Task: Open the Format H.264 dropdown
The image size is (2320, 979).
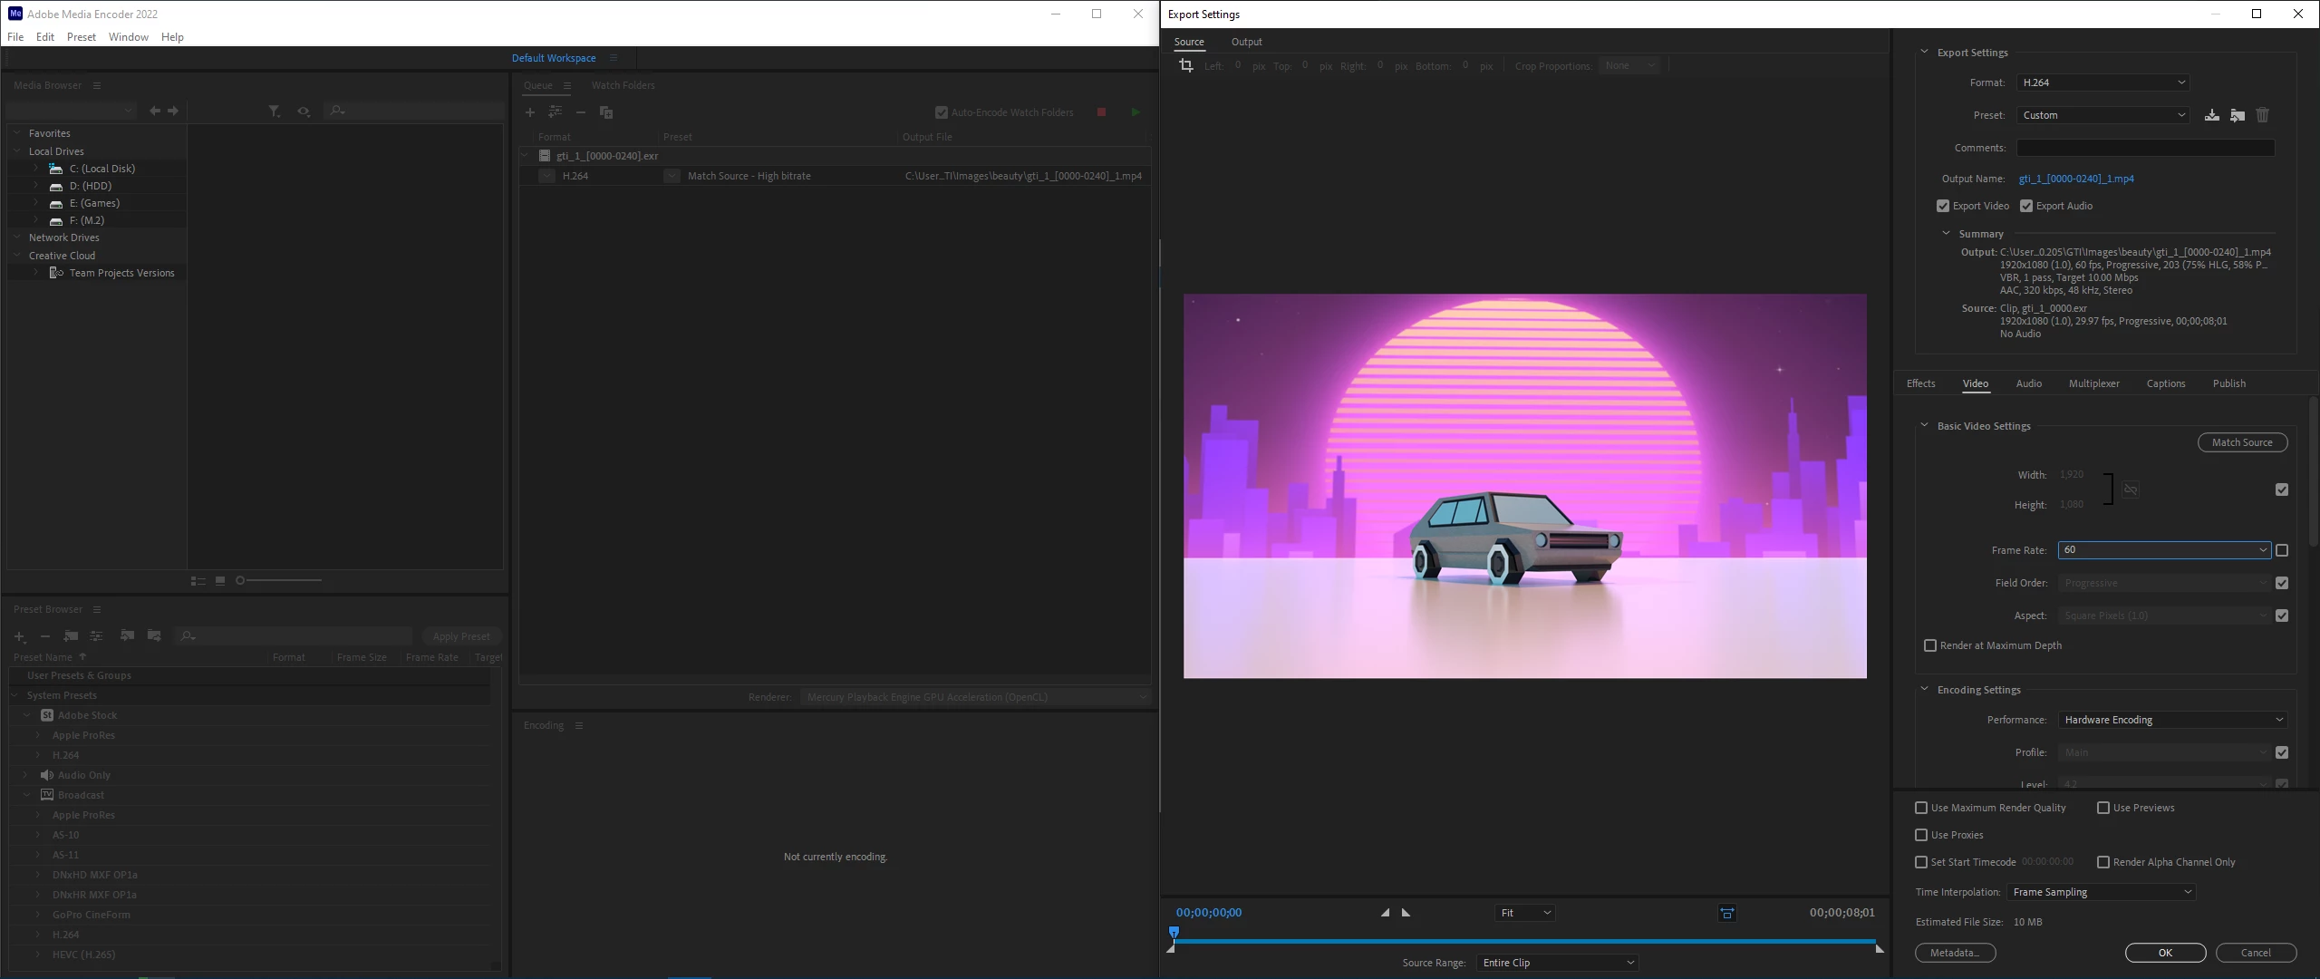Action: (2102, 82)
